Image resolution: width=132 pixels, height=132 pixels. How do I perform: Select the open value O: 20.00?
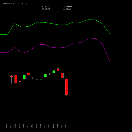pos(46,9)
